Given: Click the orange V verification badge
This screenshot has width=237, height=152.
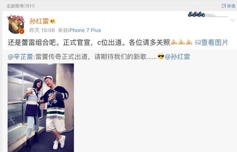Looking at the screenshot, I should pos(21,31).
